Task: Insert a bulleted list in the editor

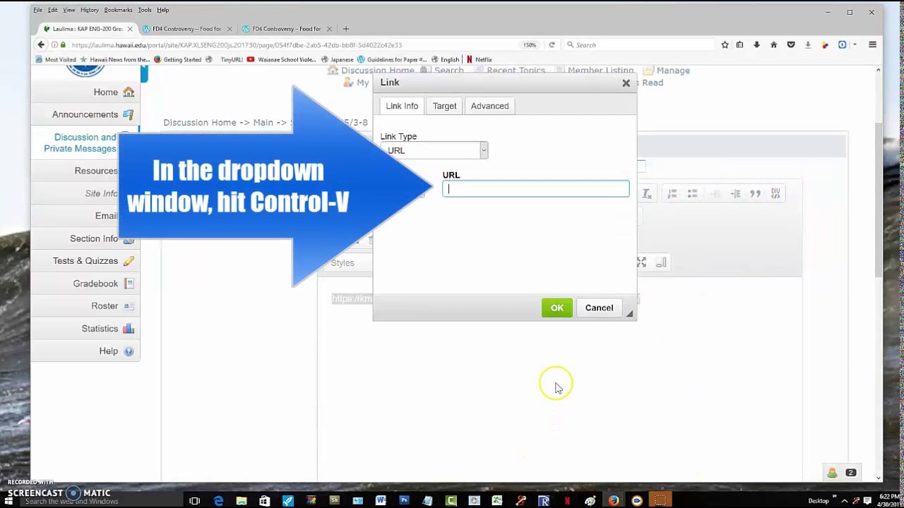Action: 692,193
